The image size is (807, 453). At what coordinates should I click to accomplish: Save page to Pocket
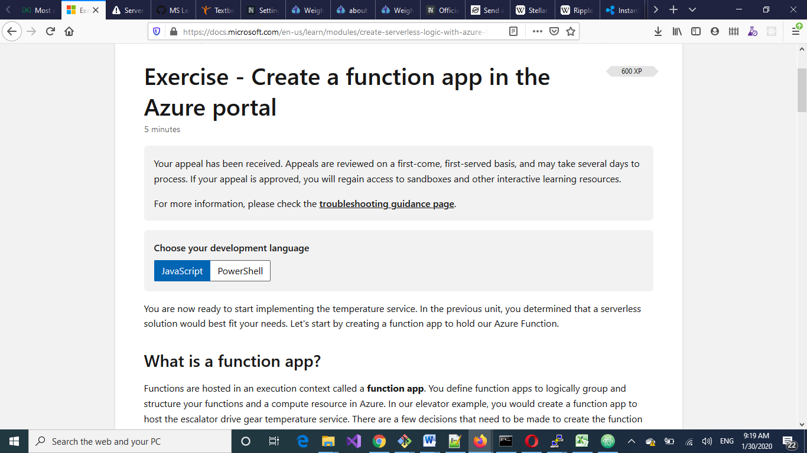coord(554,31)
